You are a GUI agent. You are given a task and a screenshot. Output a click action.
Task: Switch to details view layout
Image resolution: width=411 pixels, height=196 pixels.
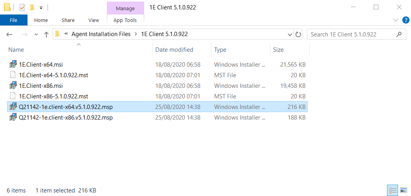point(393,190)
